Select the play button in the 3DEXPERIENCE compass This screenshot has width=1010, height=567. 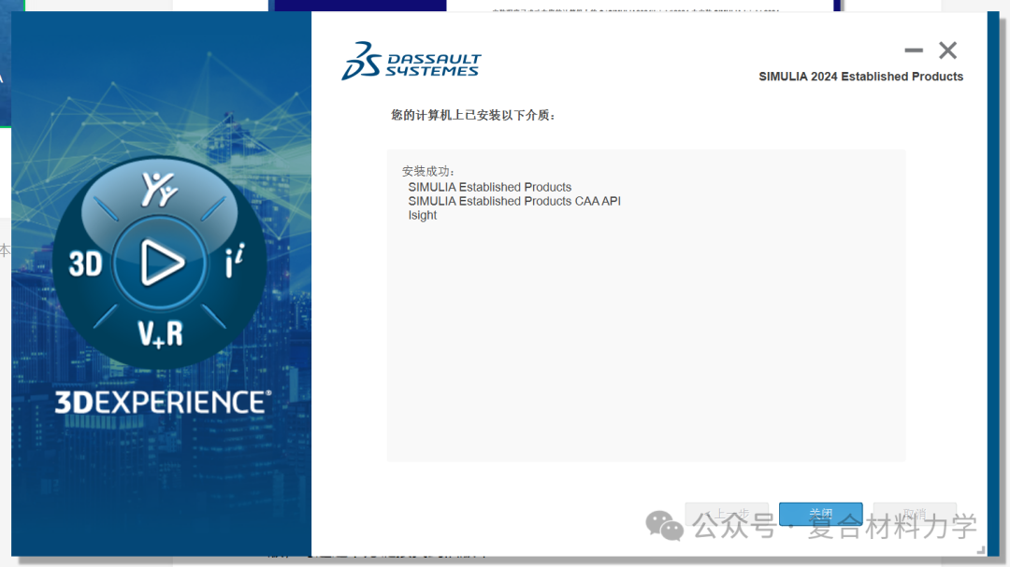click(x=159, y=262)
